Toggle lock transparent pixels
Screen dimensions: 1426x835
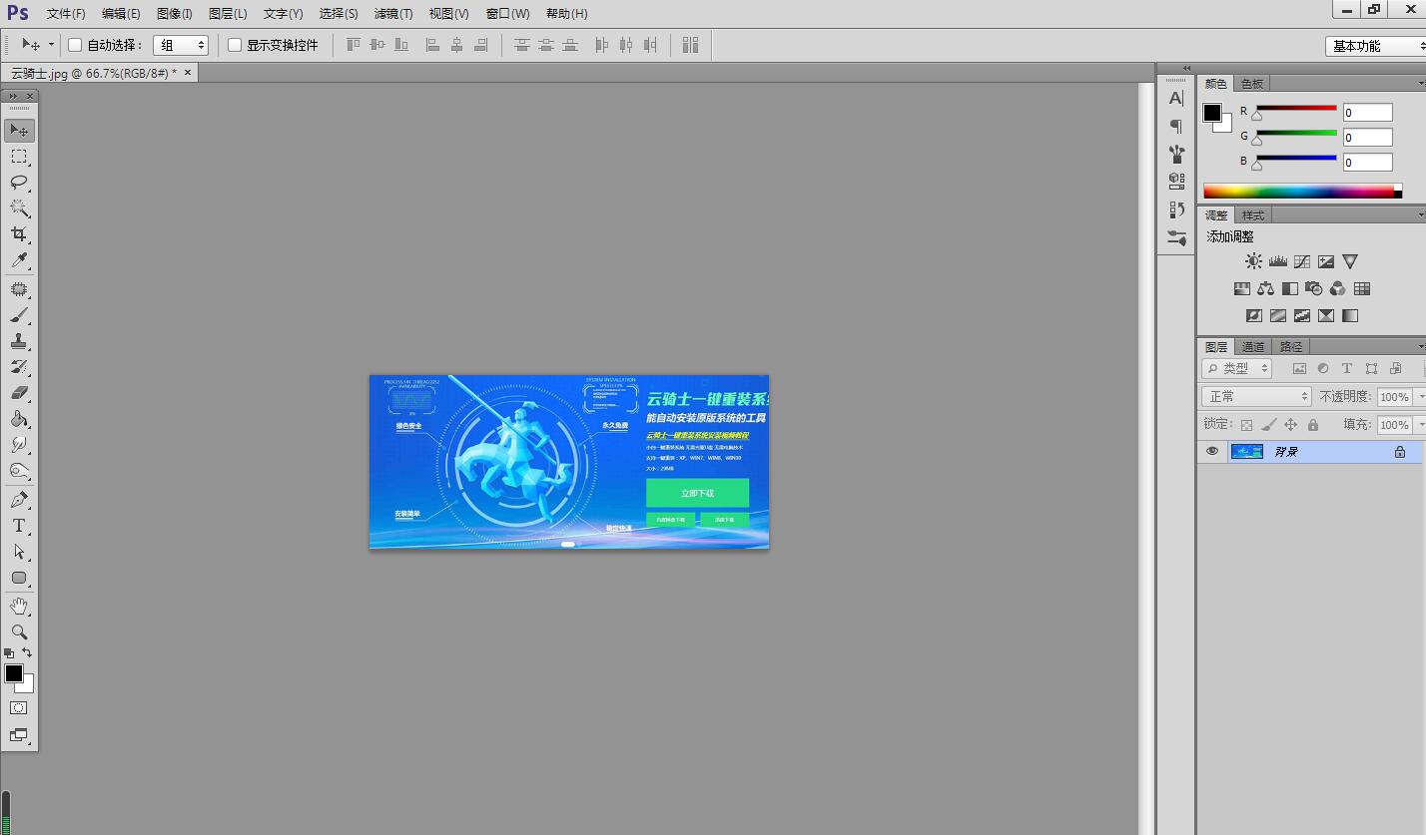(1246, 425)
